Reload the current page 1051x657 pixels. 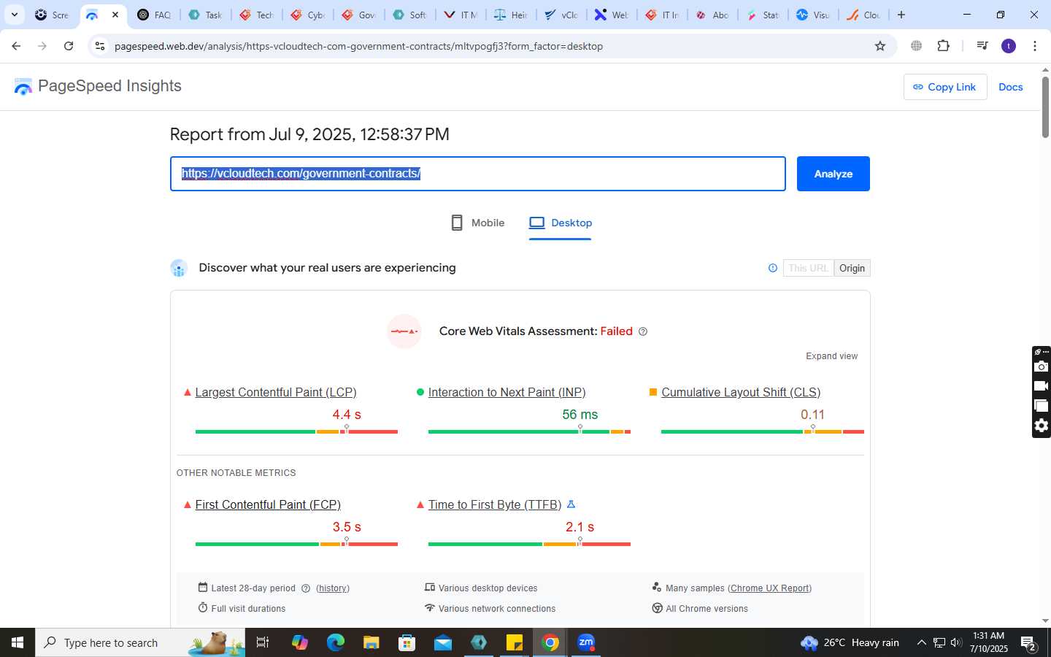(69, 46)
